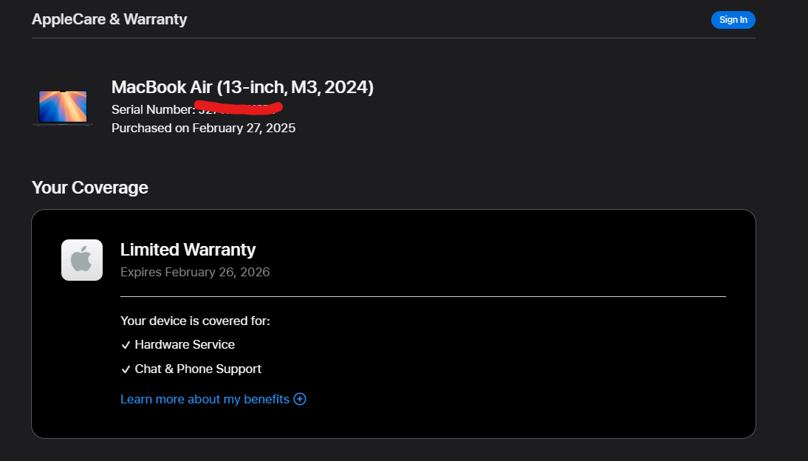Click the checkmark beside Hardware Service
Screen dimensions: 808x461
click(x=126, y=345)
